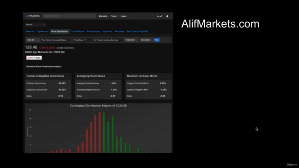Select the Price Distribution tab
Screen dimensions: 299x168
[x=60, y=31]
